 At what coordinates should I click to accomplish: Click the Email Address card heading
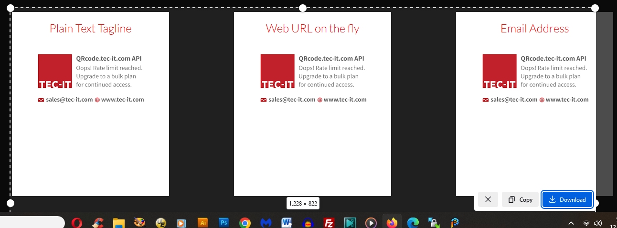[534, 29]
